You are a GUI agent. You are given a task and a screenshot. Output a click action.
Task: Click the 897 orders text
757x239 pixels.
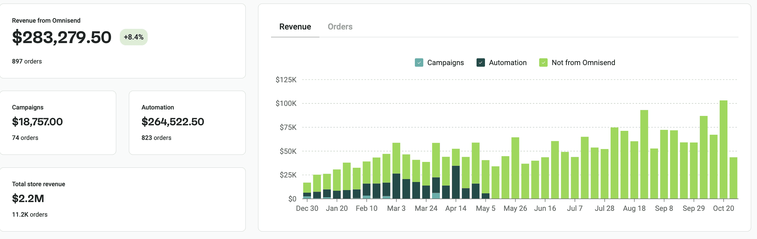pos(27,61)
